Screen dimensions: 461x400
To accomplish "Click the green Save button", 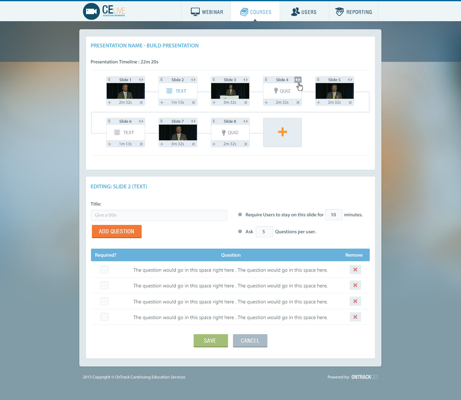I will 211,341.
